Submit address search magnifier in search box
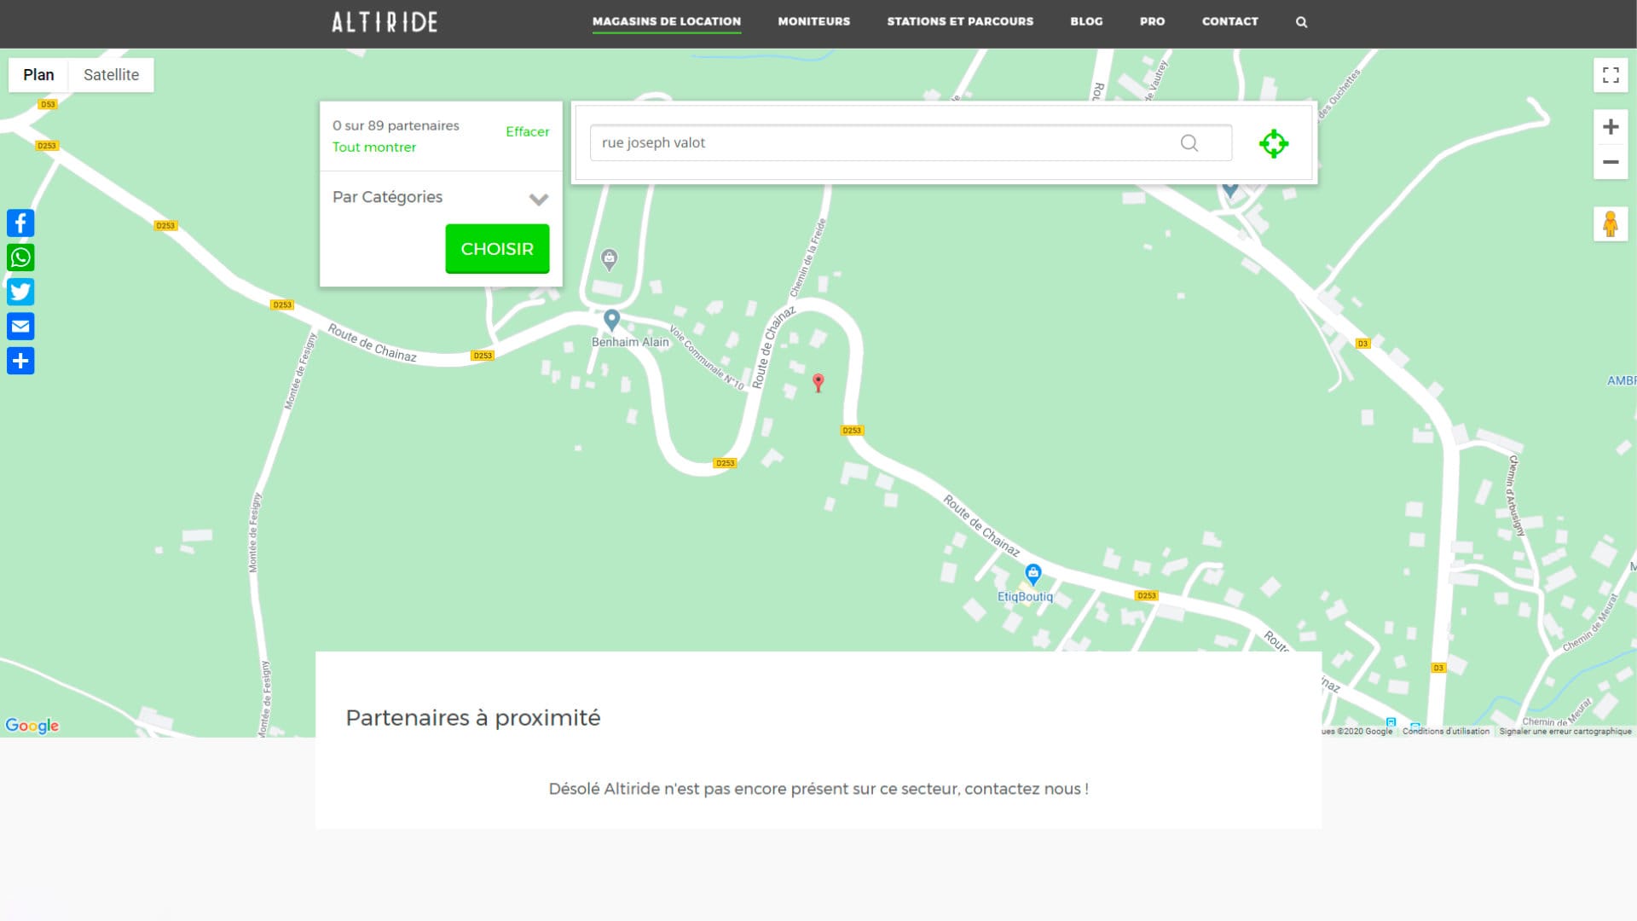This screenshot has width=1637, height=921. point(1189,143)
